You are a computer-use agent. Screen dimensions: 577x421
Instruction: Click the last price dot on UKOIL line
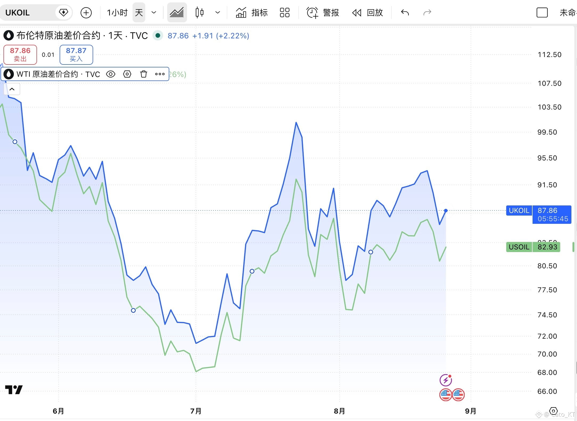point(446,210)
